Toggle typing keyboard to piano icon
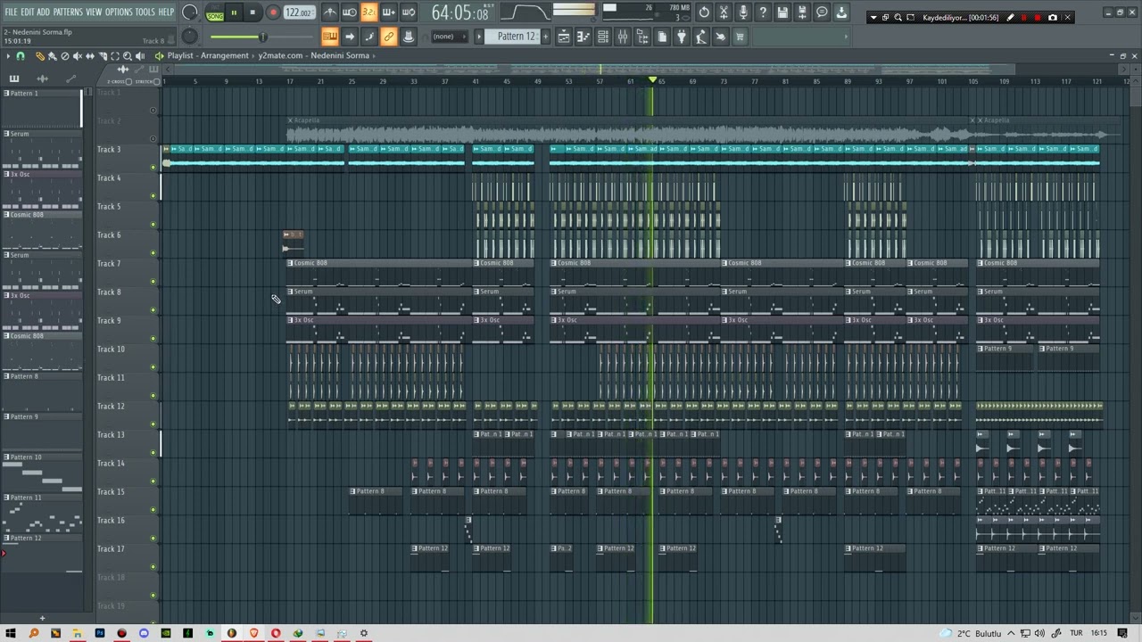 pos(330,37)
